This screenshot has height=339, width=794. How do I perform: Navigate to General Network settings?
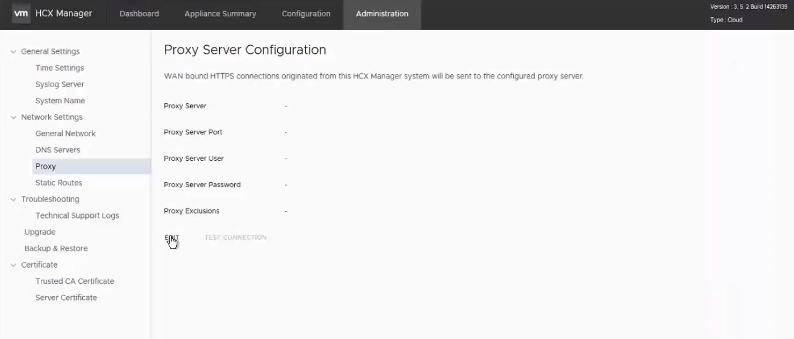point(65,133)
